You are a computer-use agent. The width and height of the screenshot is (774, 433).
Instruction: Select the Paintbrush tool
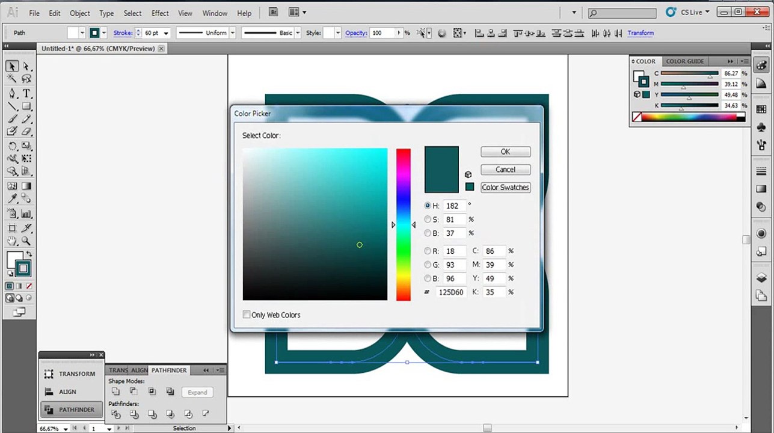pos(12,119)
